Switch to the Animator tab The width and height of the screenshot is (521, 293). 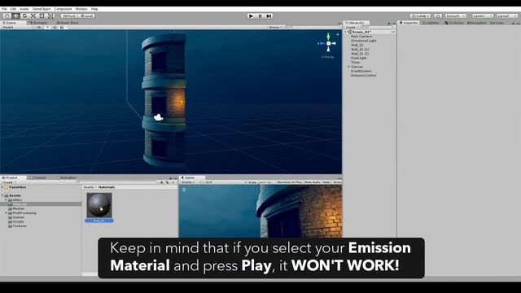coord(38,23)
